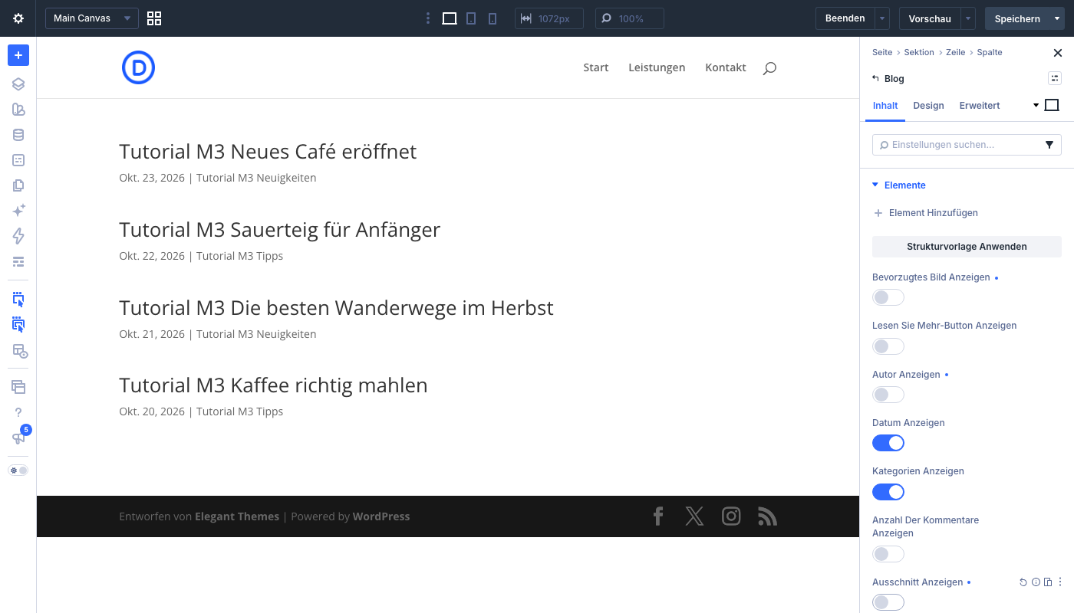The image size is (1074, 613).
Task: Click the search magnifier in site navigation
Action: pos(769,68)
